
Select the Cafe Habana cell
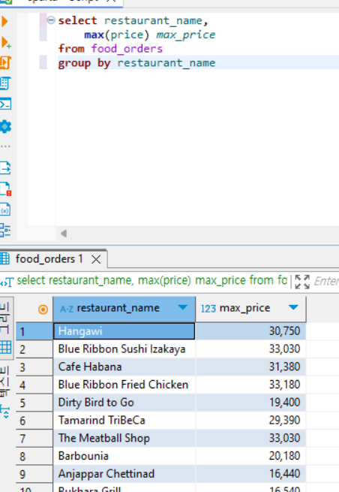click(x=124, y=367)
